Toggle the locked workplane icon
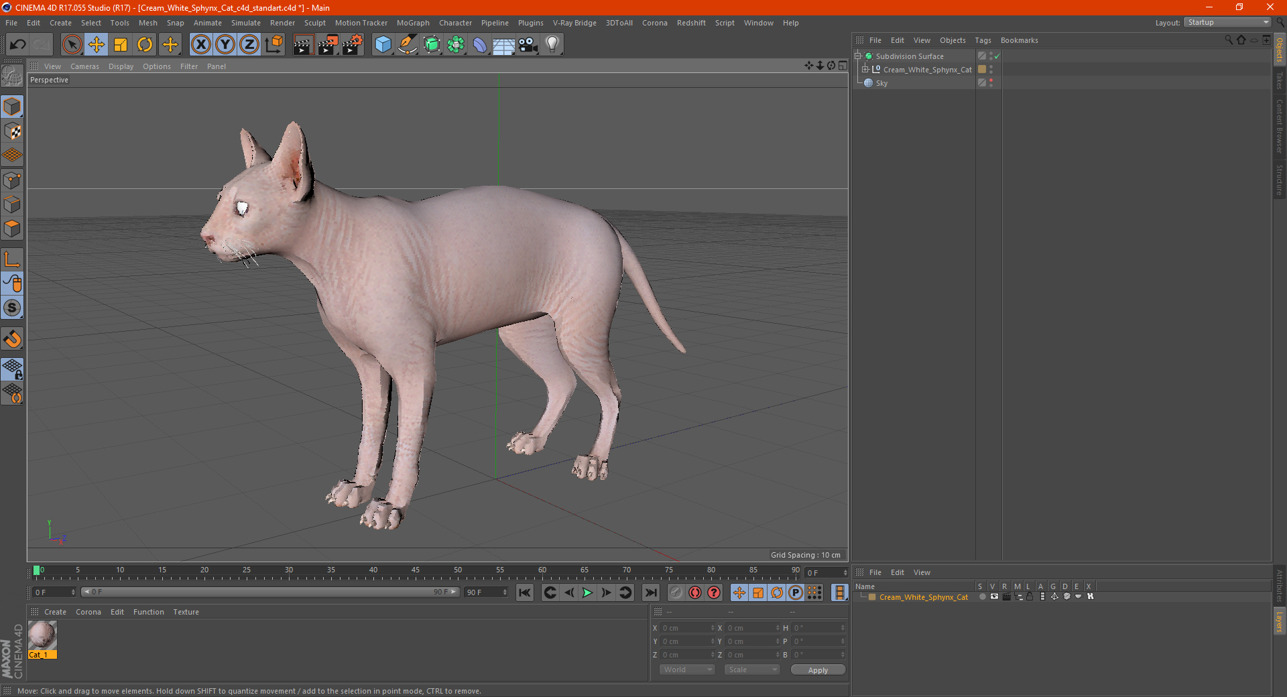 [x=12, y=369]
